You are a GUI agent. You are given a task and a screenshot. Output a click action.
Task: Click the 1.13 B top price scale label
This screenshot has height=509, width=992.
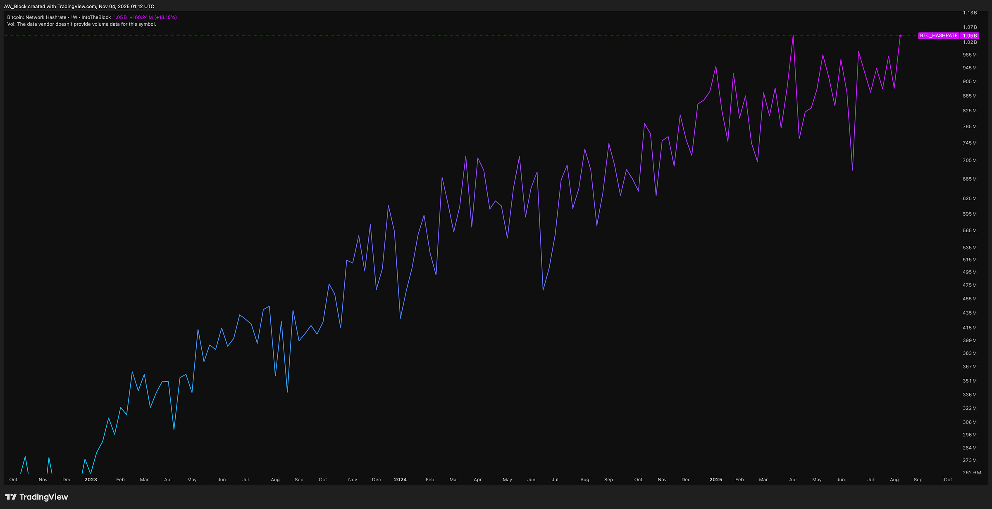[970, 13]
